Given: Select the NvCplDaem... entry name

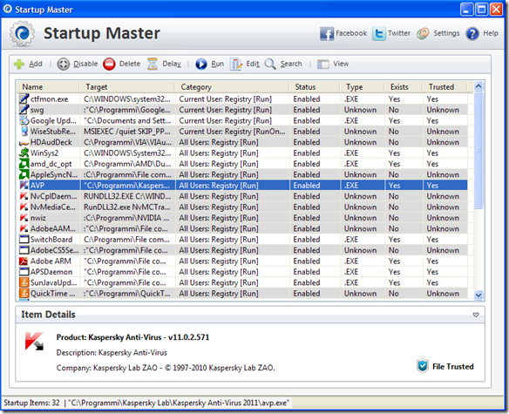Looking at the screenshot, I should [x=53, y=196].
